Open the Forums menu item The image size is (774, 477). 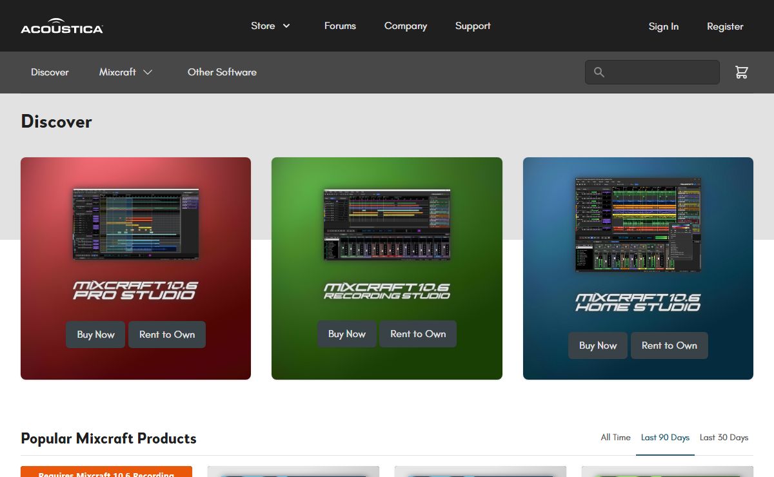[340, 26]
